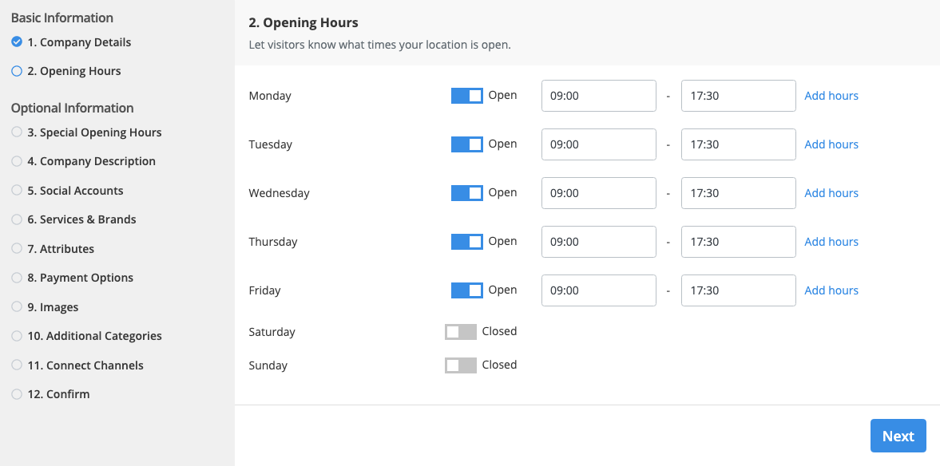Click Tuesday closing time field
The width and height of the screenshot is (940, 466).
tap(738, 144)
